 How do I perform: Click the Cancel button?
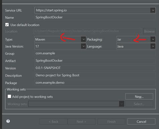click(141, 121)
